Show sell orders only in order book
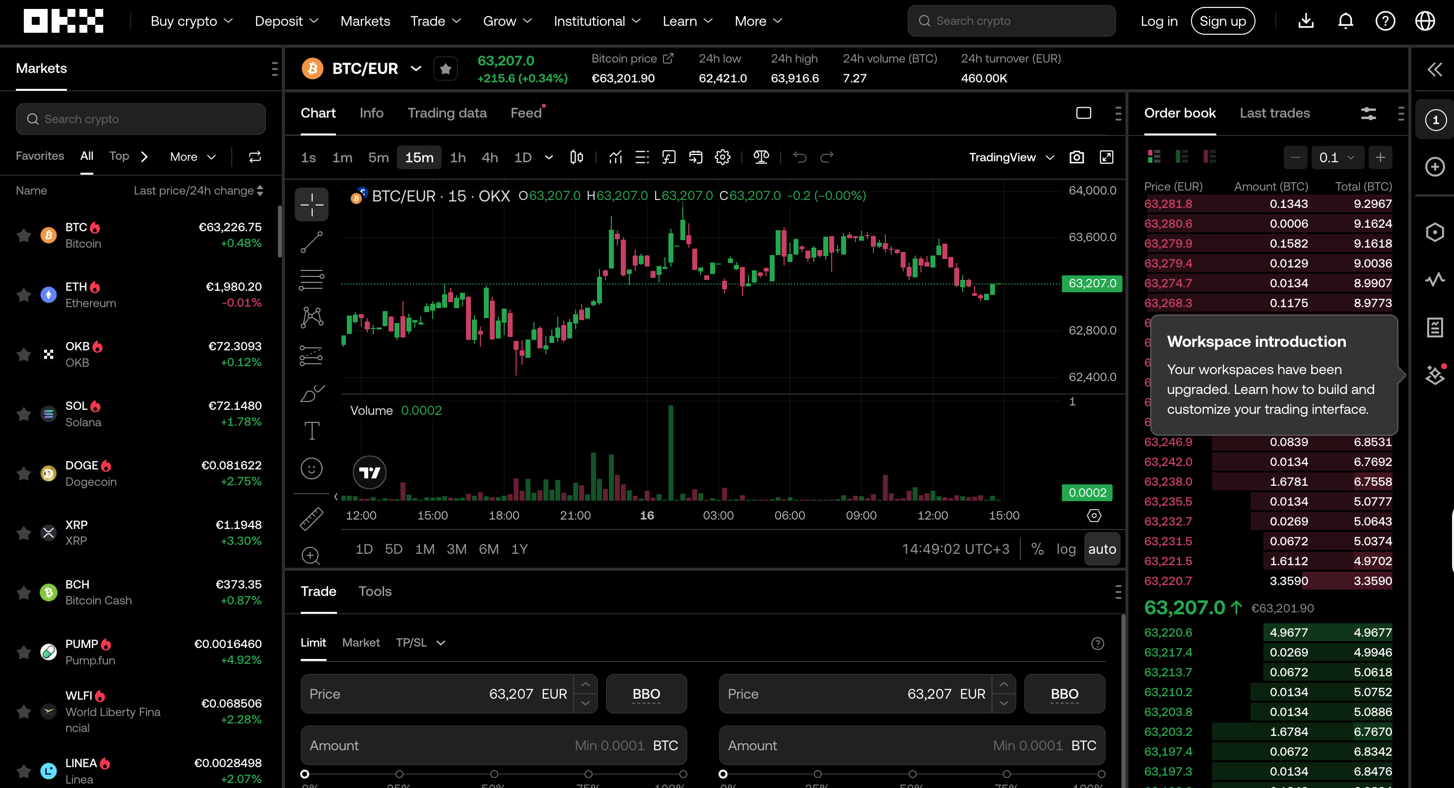Image resolution: width=1454 pixels, height=788 pixels. click(x=1209, y=156)
